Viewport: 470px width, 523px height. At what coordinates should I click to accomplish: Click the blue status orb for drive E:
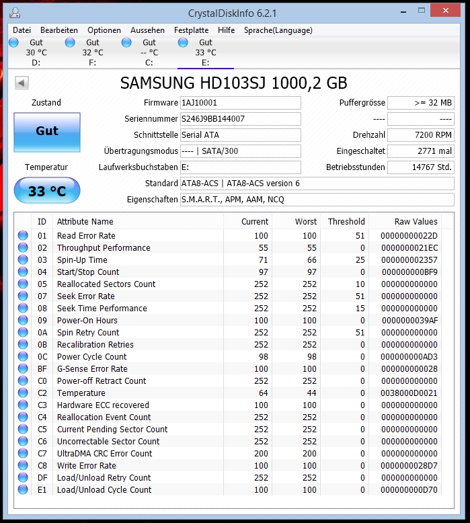tap(183, 43)
